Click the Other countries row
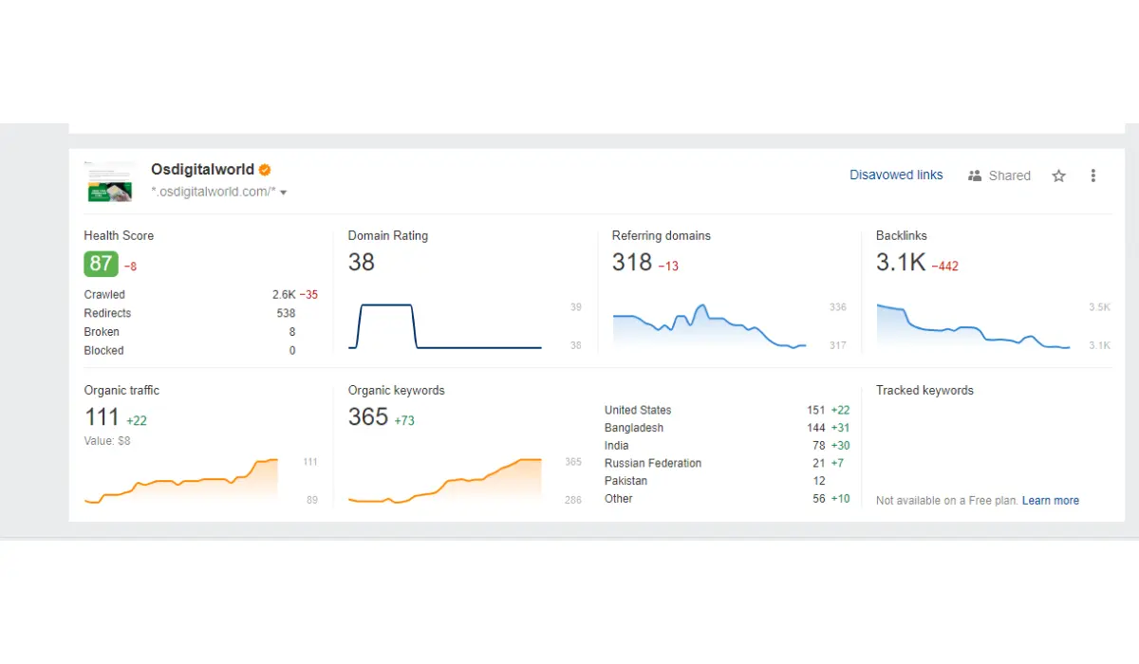The height and width of the screenshot is (664, 1139). [x=727, y=499]
